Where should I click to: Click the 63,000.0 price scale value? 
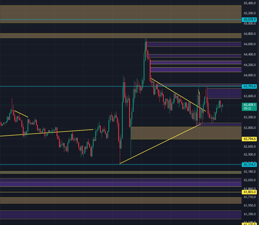point(249,128)
